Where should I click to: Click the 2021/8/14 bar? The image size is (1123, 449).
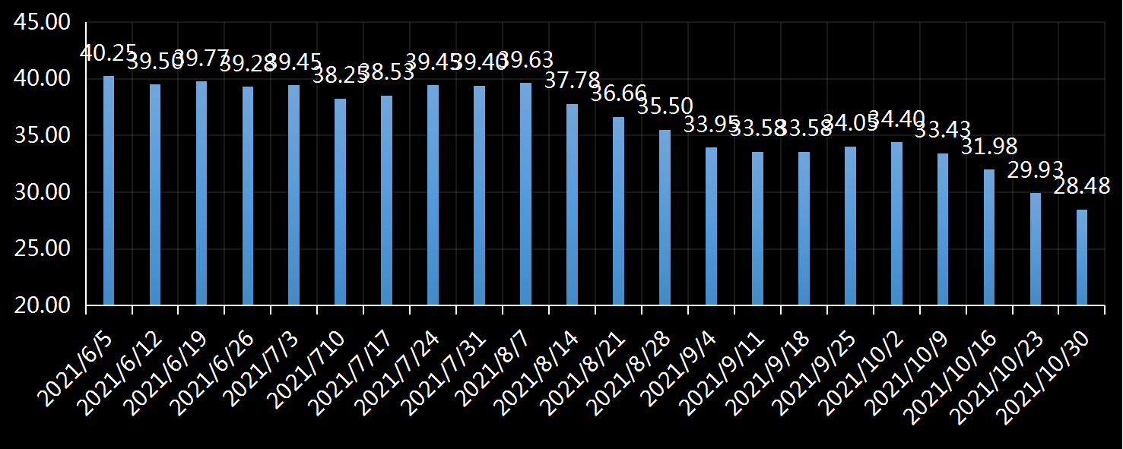pos(572,205)
